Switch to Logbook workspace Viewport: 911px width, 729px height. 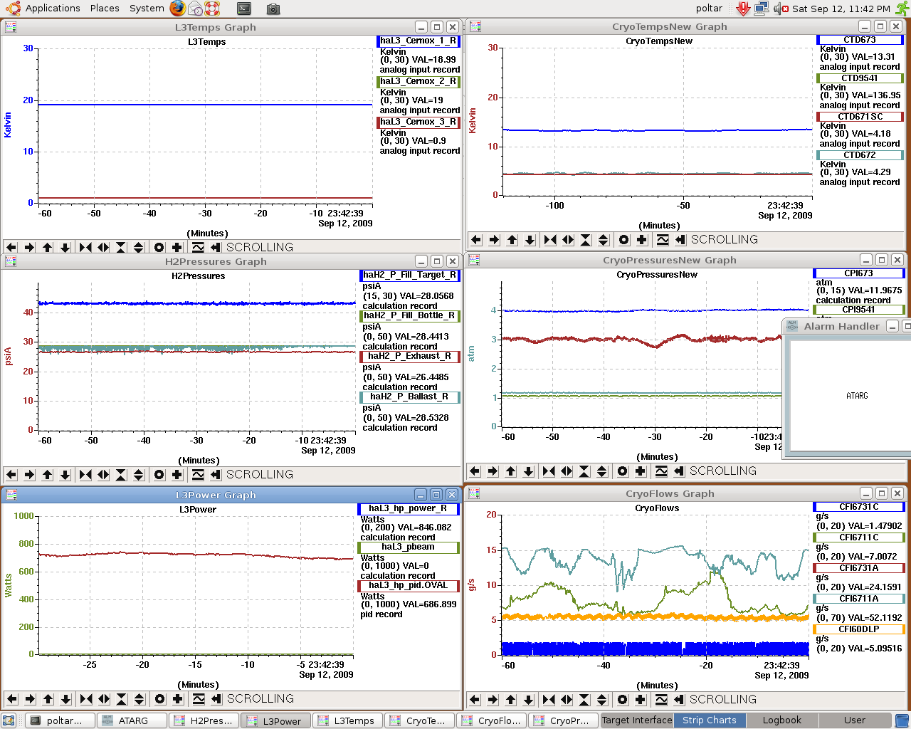[782, 720]
